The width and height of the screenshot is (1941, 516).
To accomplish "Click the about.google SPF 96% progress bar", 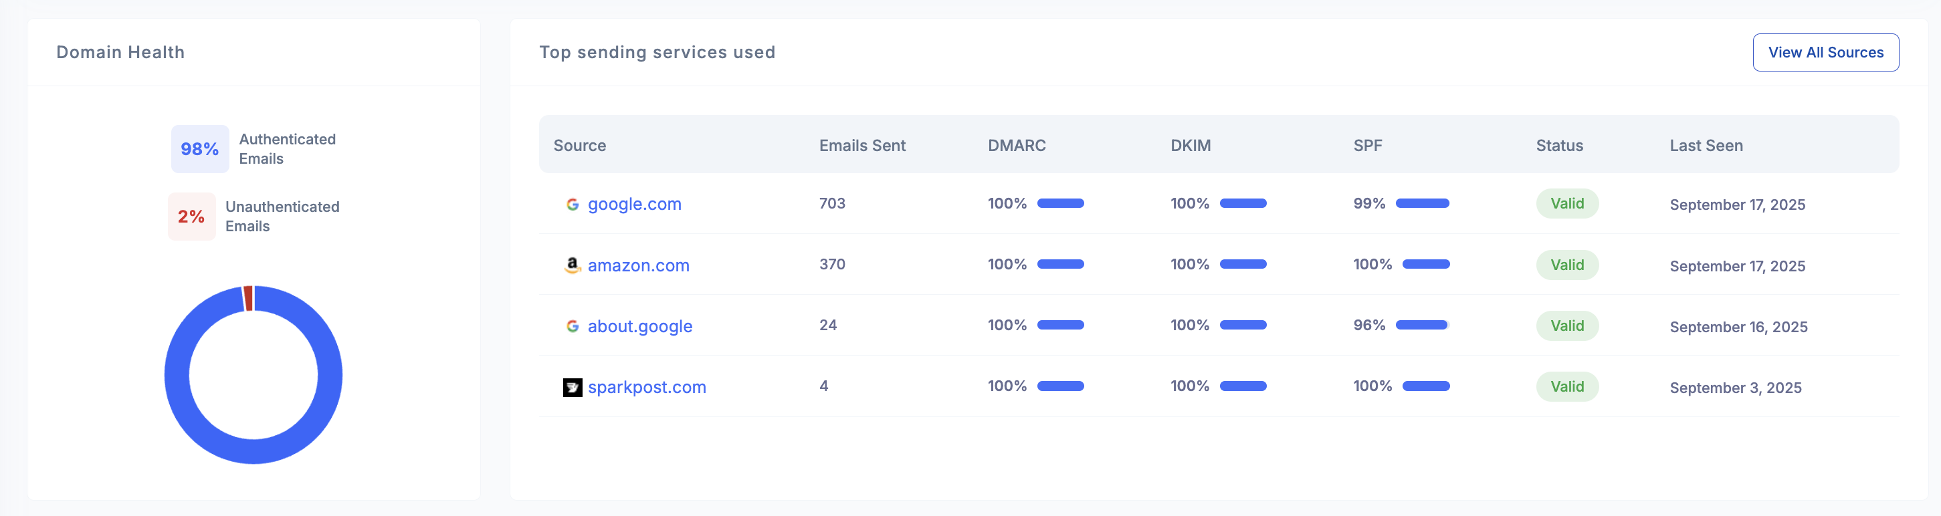I will tap(1422, 326).
